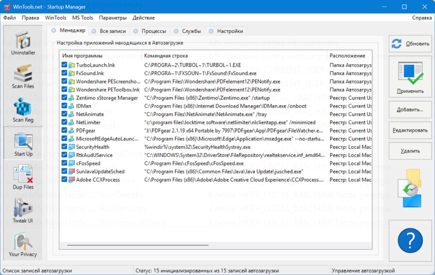This screenshot has width=435, height=275.
Task: Disable Adobe CCXProcess startup checkbox
Action: tap(64, 180)
